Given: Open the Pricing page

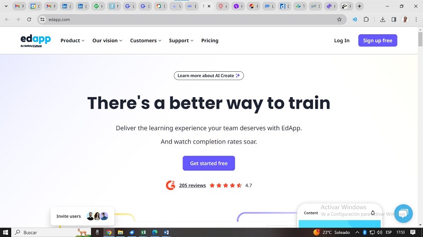Looking at the screenshot, I should coord(209,41).
